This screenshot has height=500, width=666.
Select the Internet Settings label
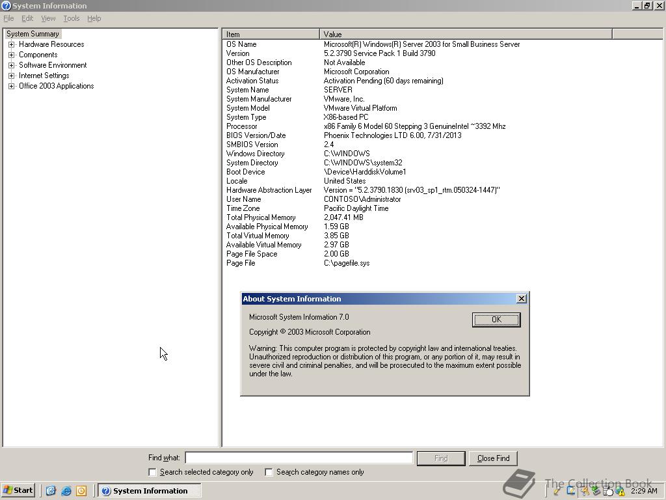[44, 76]
